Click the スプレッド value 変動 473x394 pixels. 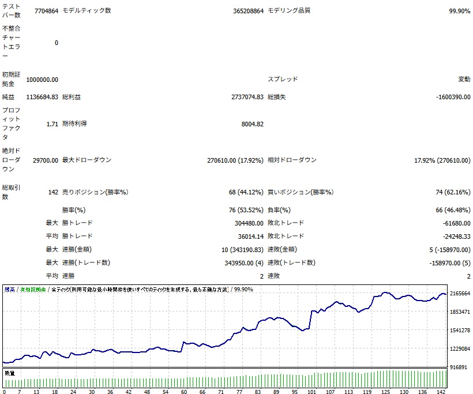464,79
